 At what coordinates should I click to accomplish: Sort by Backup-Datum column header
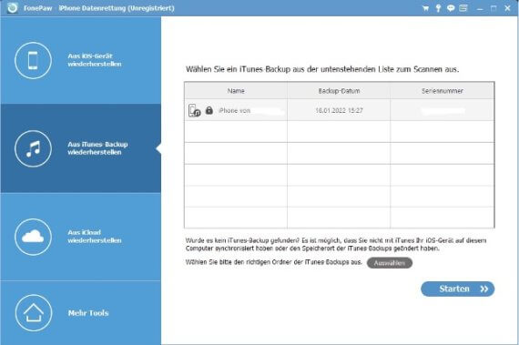[339, 91]
